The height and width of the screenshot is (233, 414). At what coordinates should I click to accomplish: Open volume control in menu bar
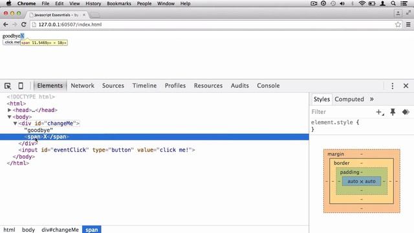[x=342, y=3]
